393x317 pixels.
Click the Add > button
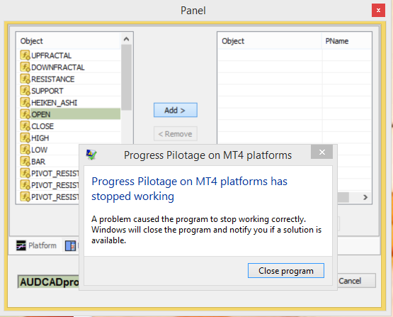point(176,110)
